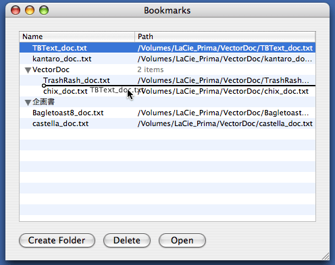The width and height of the screenshot is (335, 265).
Task: Select the 企画書 folder name
Action: (43, 102)
